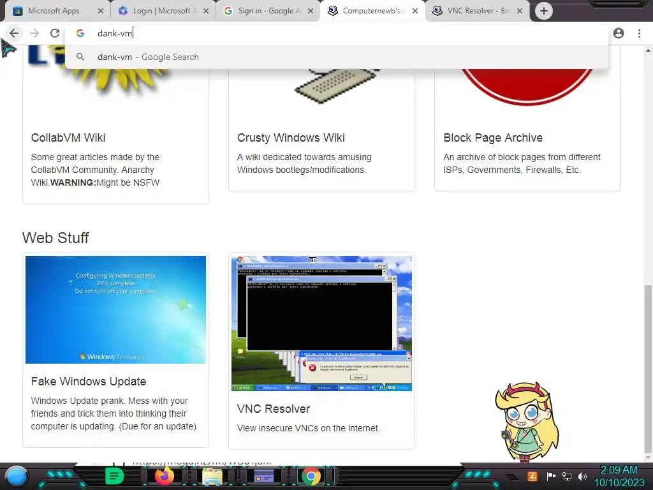Click the orange Java tray icon
Viewport: 653px width, 490px height.
click(532, 476)
